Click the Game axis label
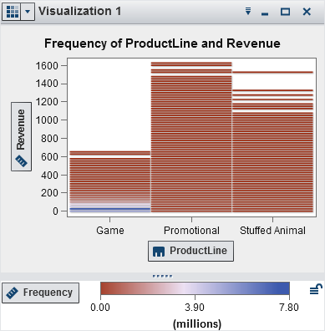Image resolution: width=325 pixels, height=331 pixels. click(x=110, y=231)
